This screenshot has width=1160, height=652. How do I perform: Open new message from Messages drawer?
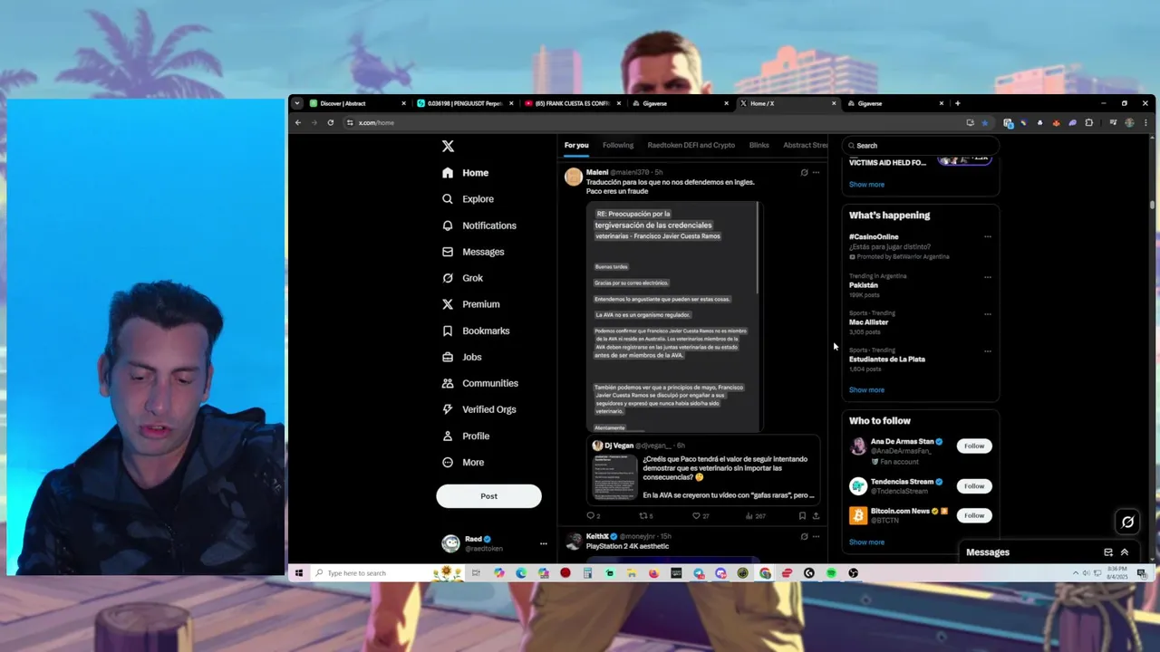1107,552
